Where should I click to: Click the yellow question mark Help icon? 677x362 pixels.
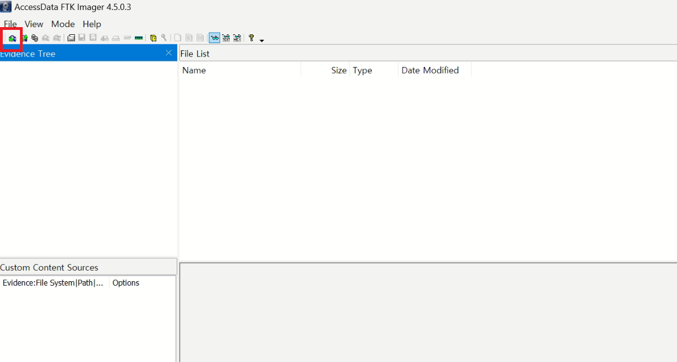point(251,38)
